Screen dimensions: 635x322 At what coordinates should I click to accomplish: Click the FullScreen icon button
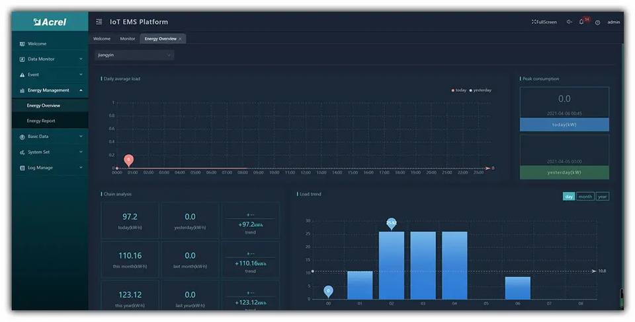point(544,22)
